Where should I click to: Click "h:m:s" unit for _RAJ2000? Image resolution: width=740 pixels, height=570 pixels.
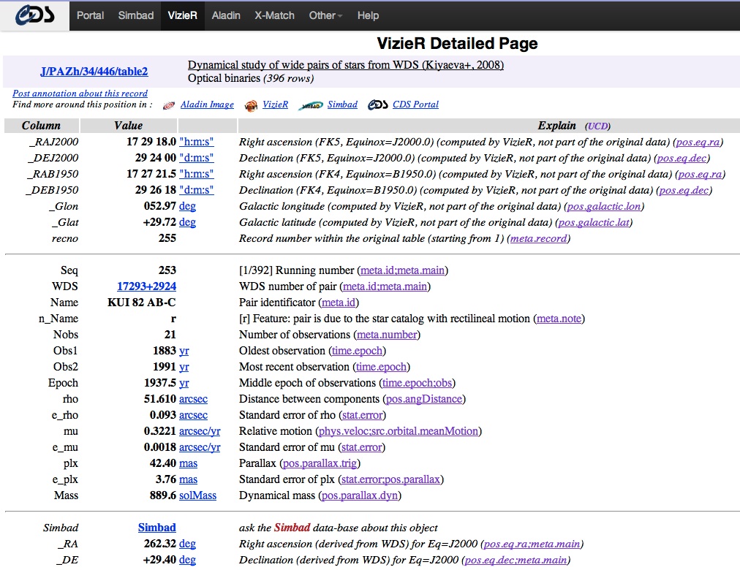(x=196, y=142)
